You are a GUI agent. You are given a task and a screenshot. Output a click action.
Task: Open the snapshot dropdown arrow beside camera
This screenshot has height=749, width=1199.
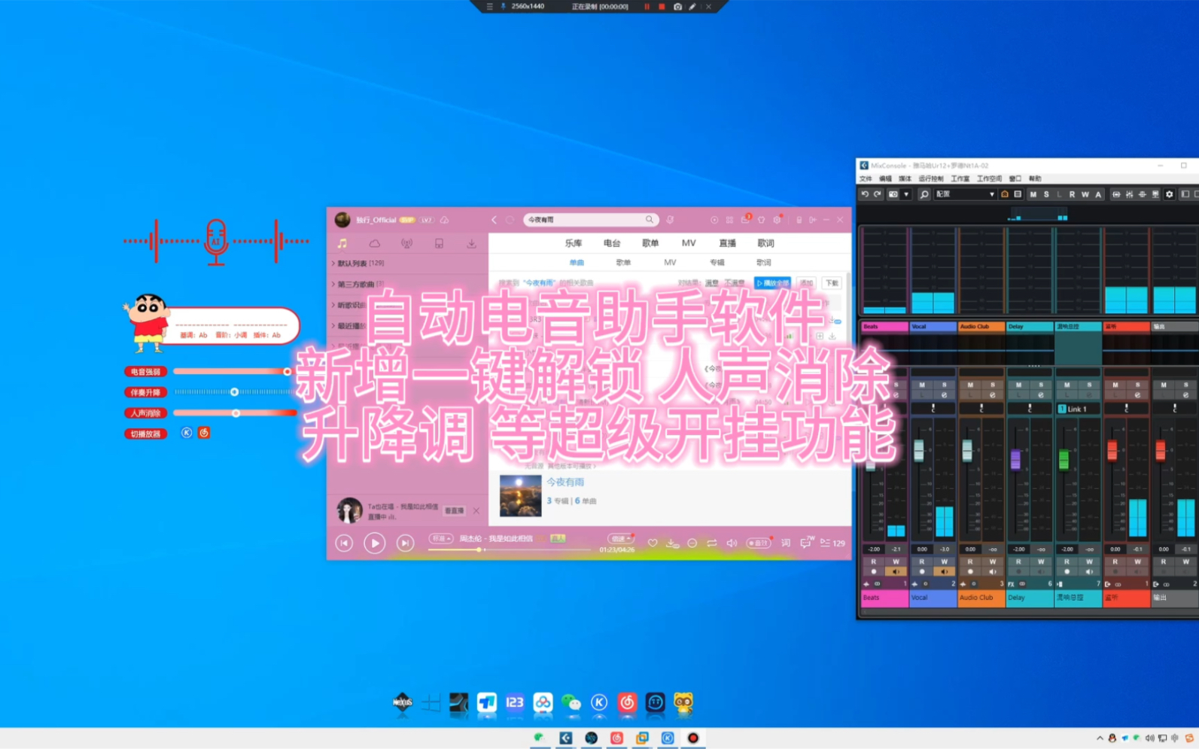click(x=905, y=194)
